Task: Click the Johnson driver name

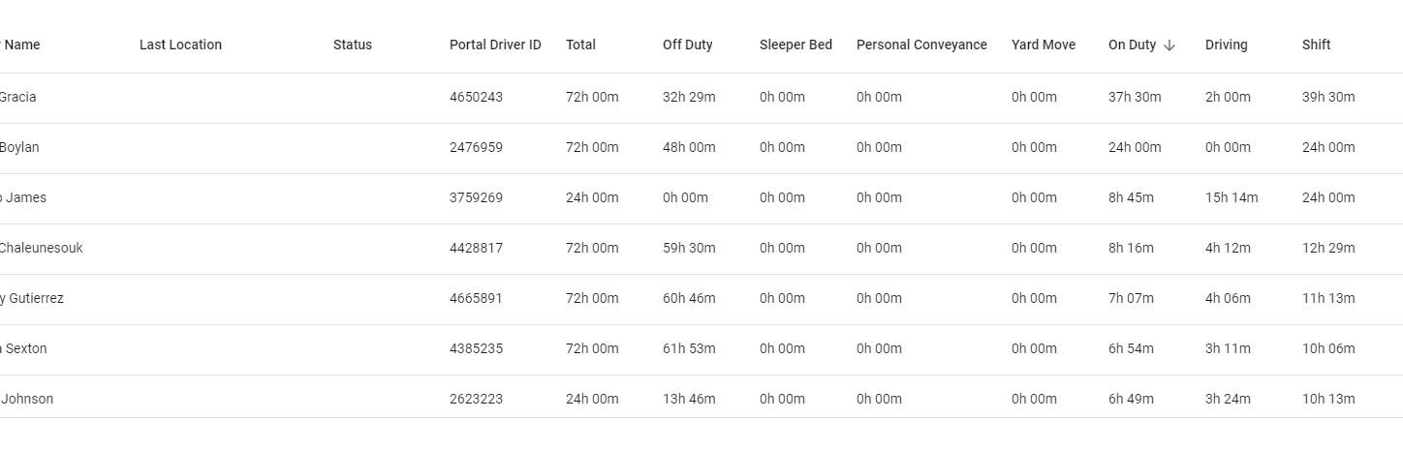Action: coord(27,399)
